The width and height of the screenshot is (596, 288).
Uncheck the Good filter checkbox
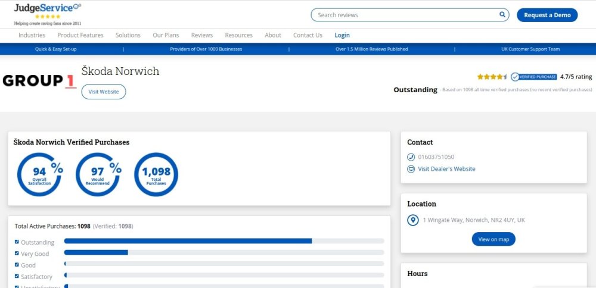pos(17,264)
